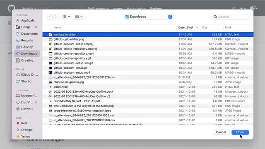Select 2022-01 EDCI336-A03-McCue Outline.docx
The image size is (265, 149).
(x=148, y=91)
